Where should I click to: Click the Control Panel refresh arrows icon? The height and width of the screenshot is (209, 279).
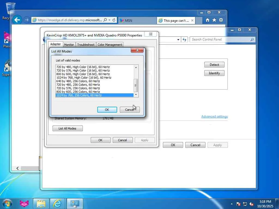pos(184,39)
